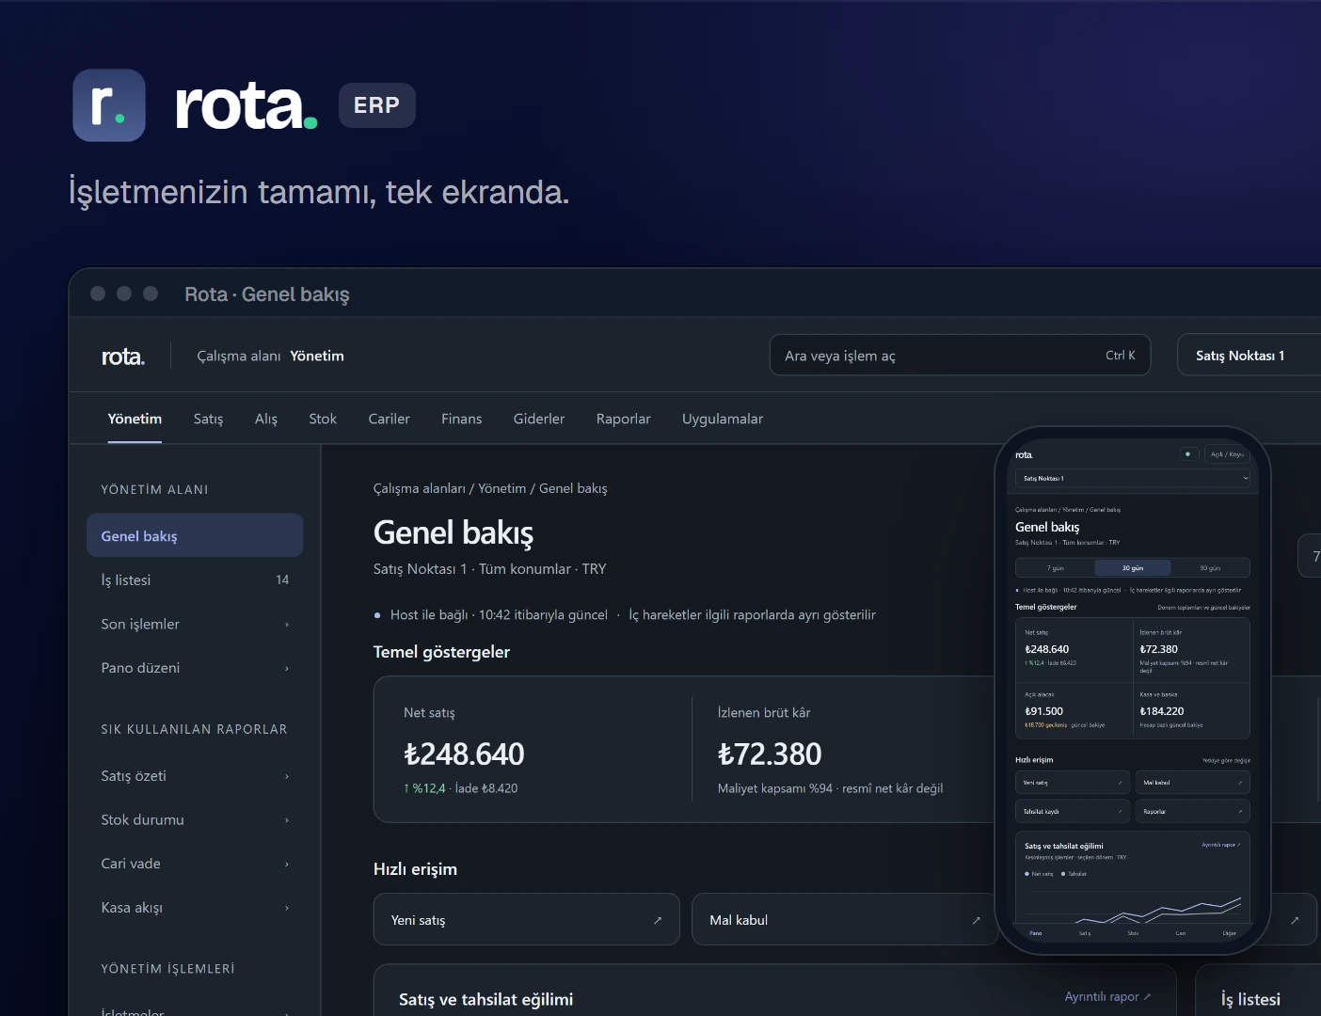Viewport: 1321px width, 1016px height.
Task: Tap Pano in phone bottom navigation
Action: [1036, 933]
